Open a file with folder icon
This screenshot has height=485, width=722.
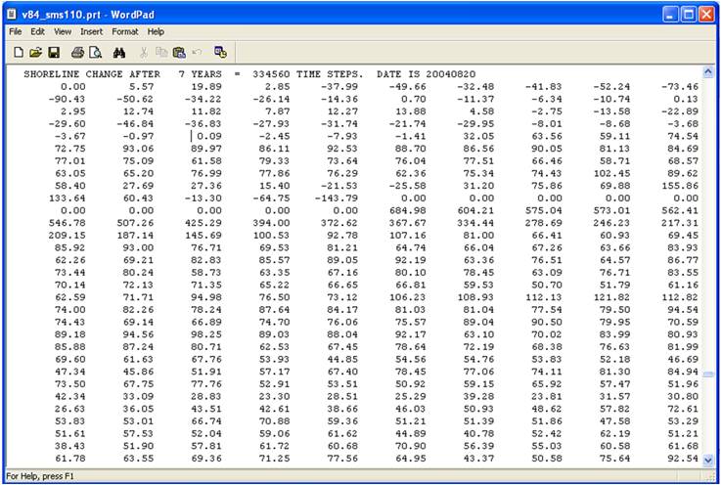coord(35,53)
